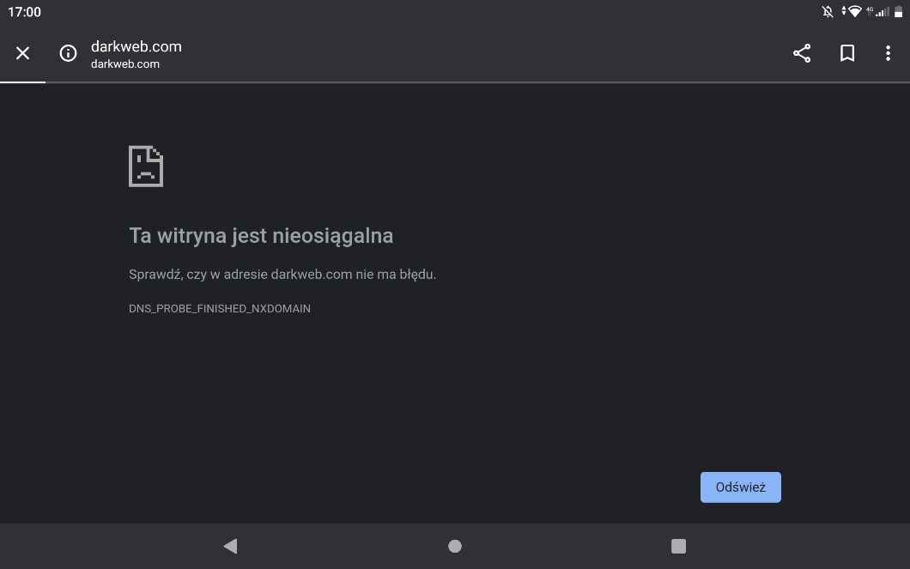Tap the battery status icon
The width and height of the screenshot is (910, 569).
pyautogui.click(x=899, y=12)
